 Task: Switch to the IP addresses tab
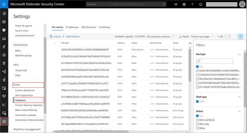pyautogui.click(x=72, y=27)
